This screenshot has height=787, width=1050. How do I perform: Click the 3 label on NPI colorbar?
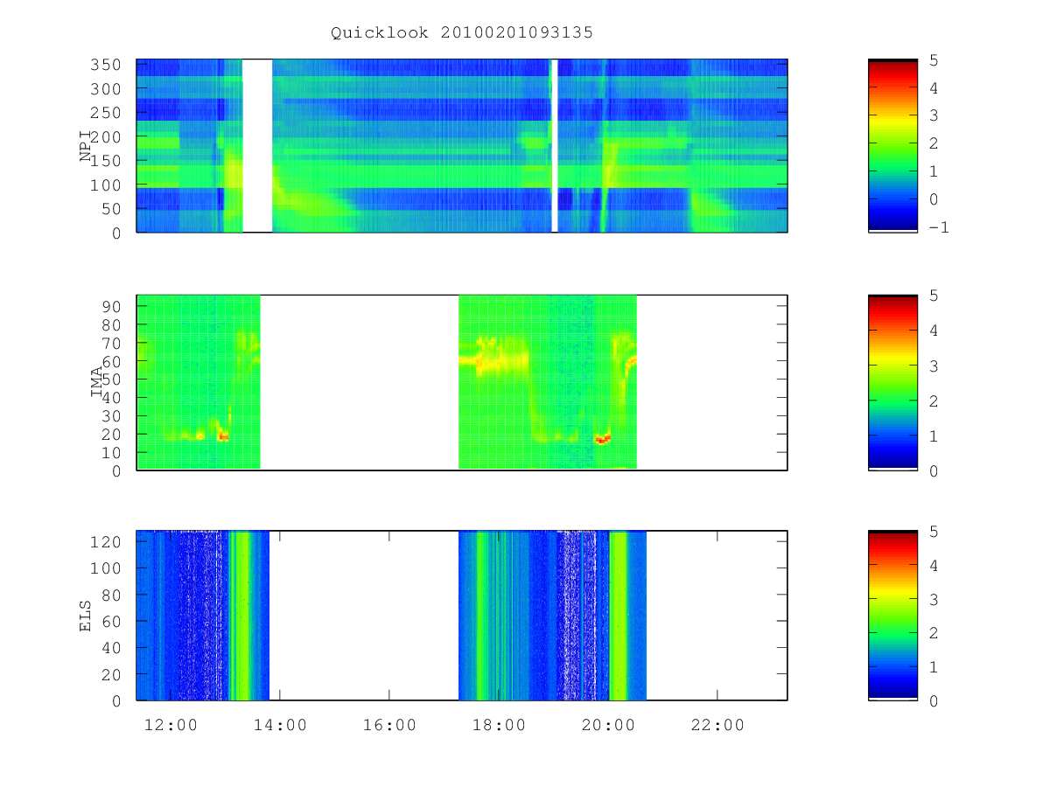(934, 116)
